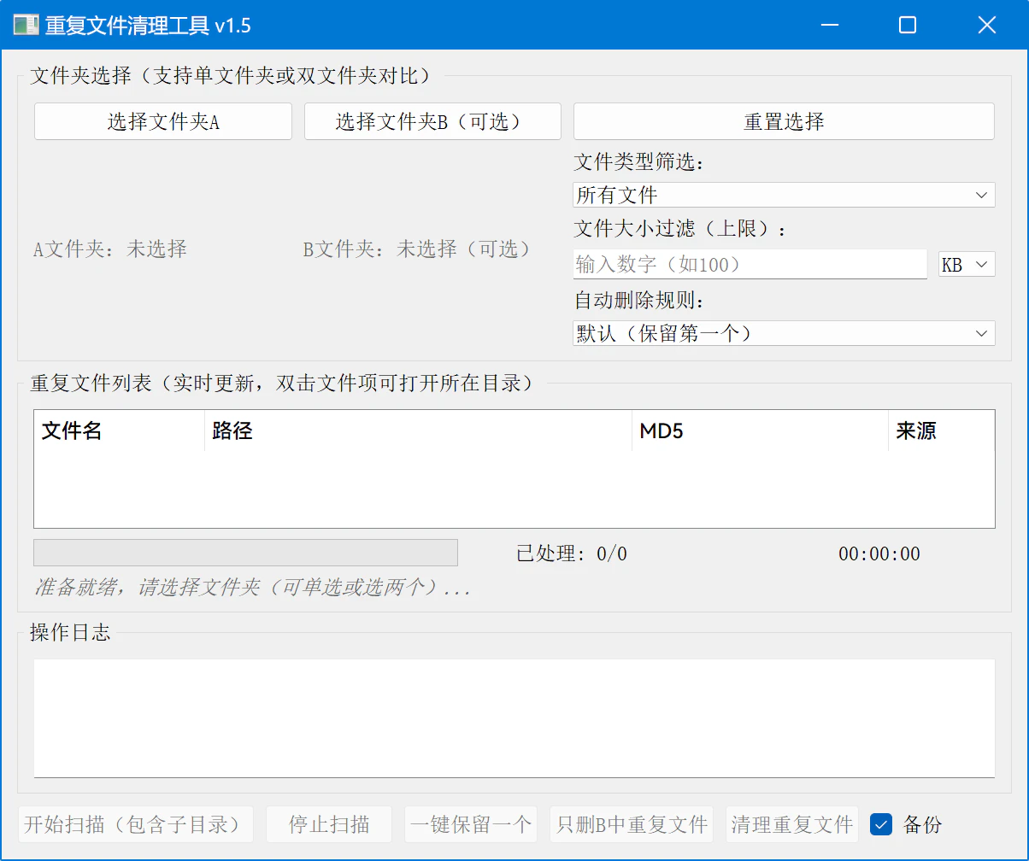The image size is (1029, 861).
Task: Open the 自动删除规则 dropdown
Action: (783, 333)
